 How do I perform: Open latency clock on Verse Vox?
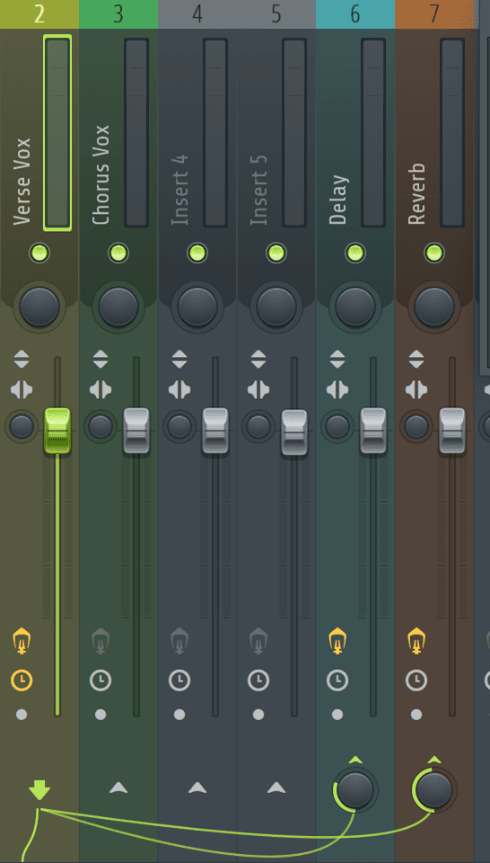pyautogui.click(x=22, y=681)
